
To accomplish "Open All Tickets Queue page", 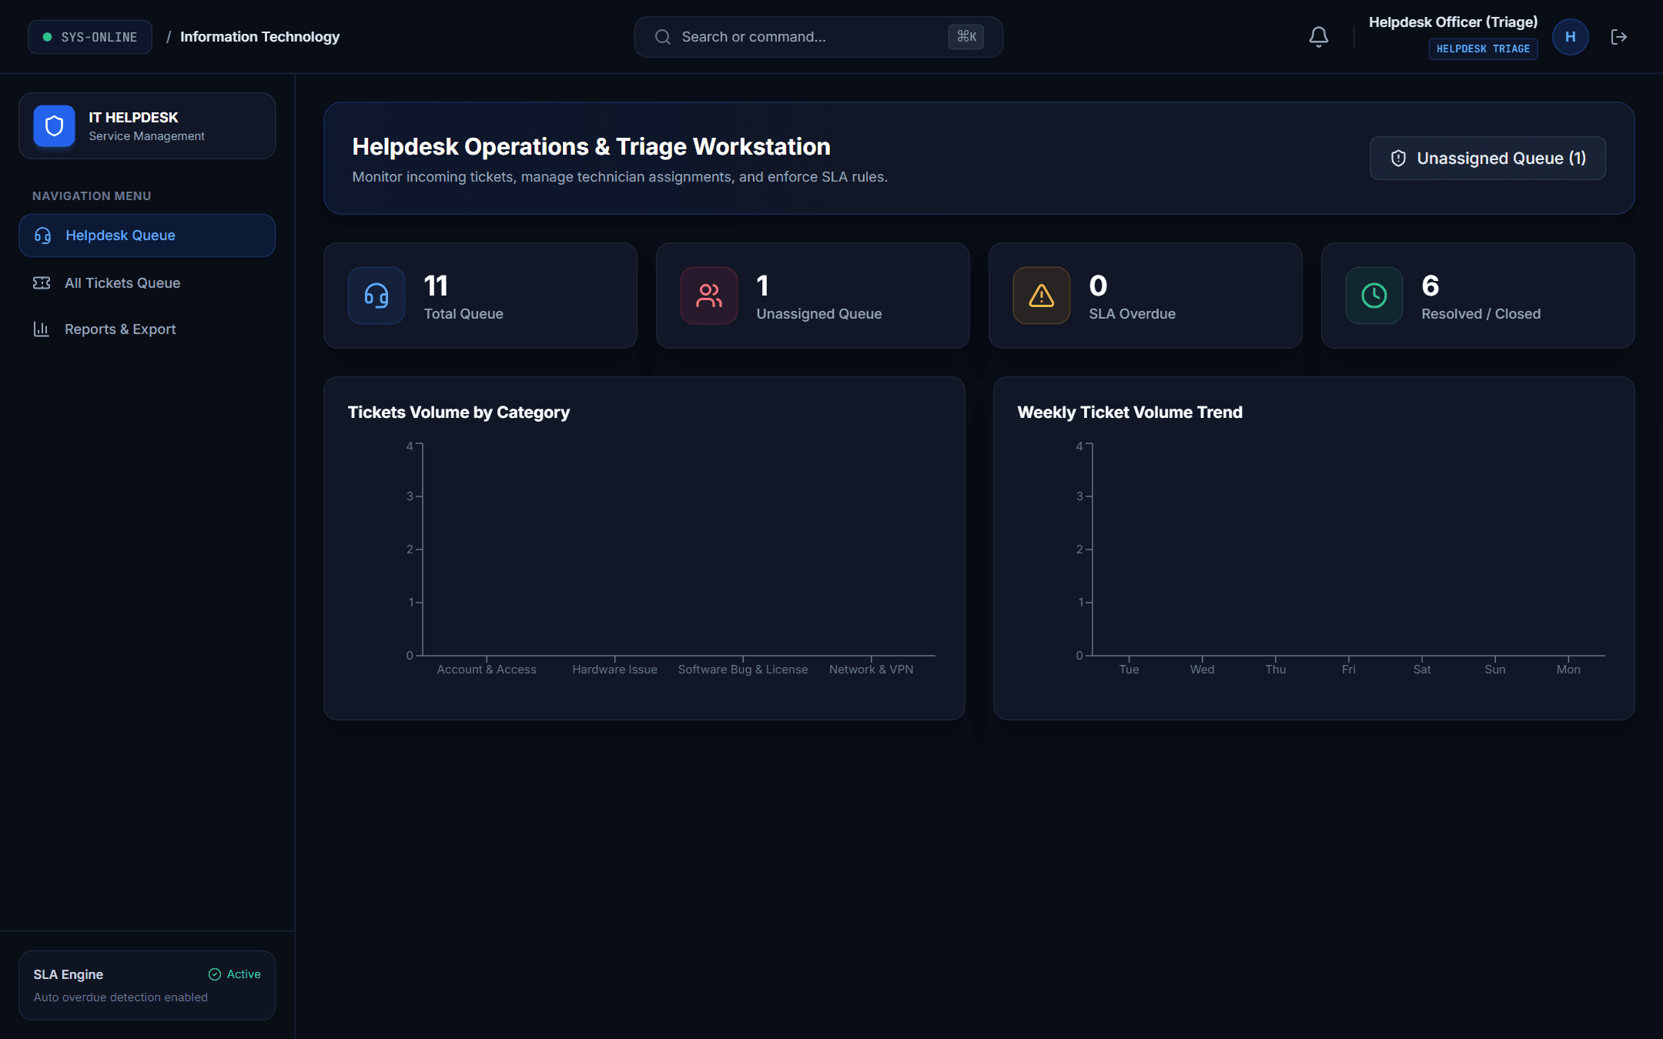I will click(x=147, y=283).
